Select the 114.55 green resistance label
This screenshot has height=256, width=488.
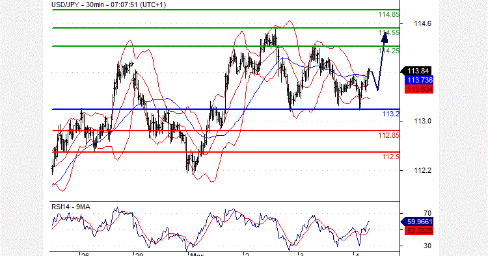[388, 32]
